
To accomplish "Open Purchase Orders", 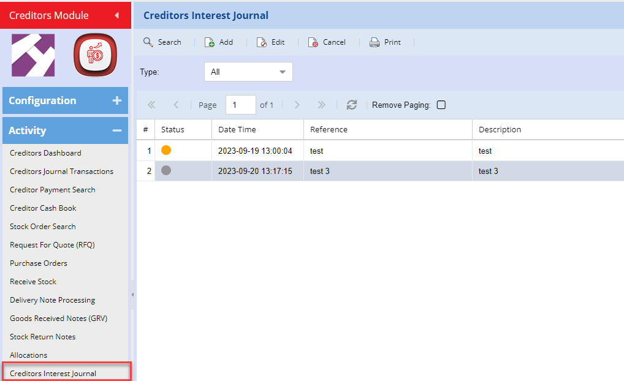I will (39, 263).
